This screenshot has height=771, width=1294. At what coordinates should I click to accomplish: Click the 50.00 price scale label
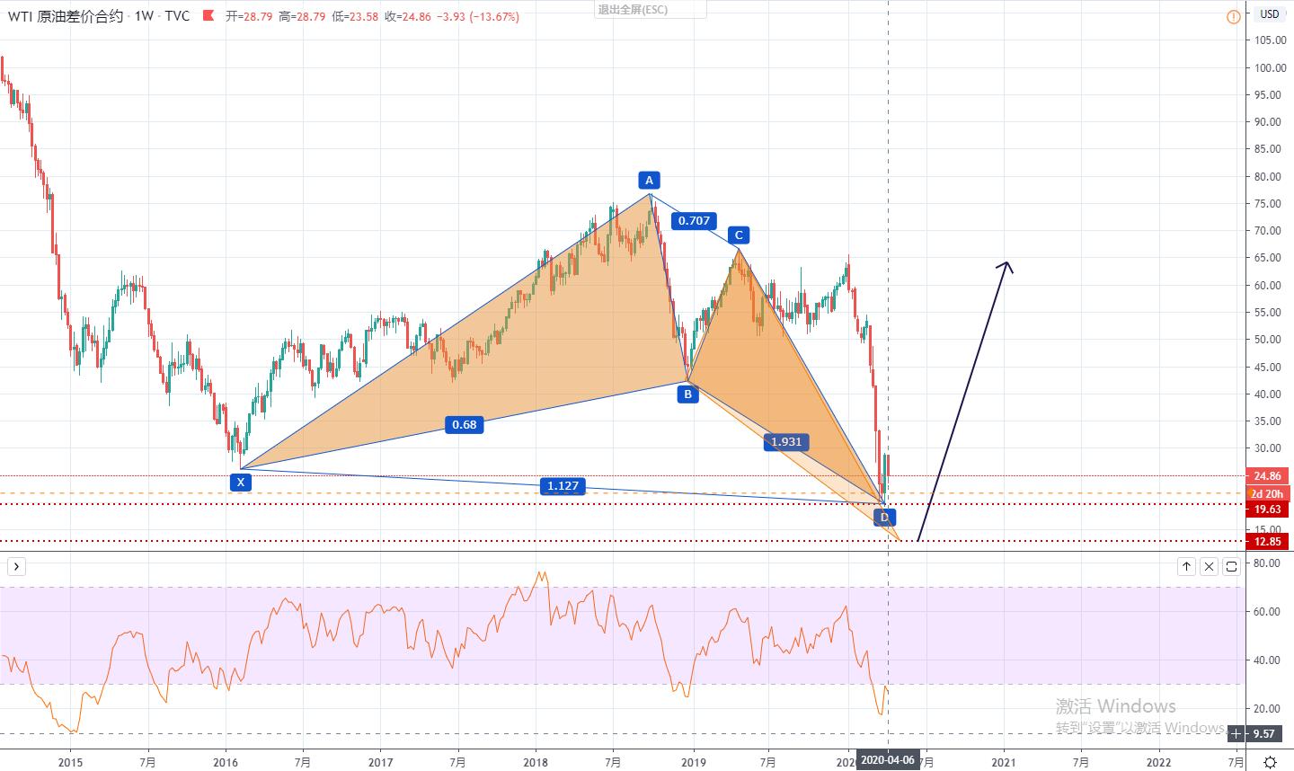[x=1270, y=340]
